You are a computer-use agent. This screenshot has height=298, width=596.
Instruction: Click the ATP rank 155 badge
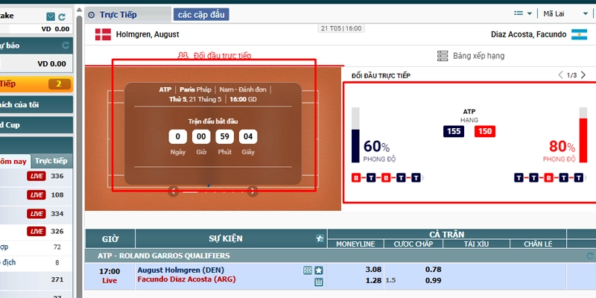pyautogui.click(x=454, y=132)
